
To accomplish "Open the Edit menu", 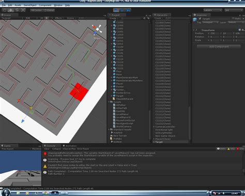I will [10, 5].
